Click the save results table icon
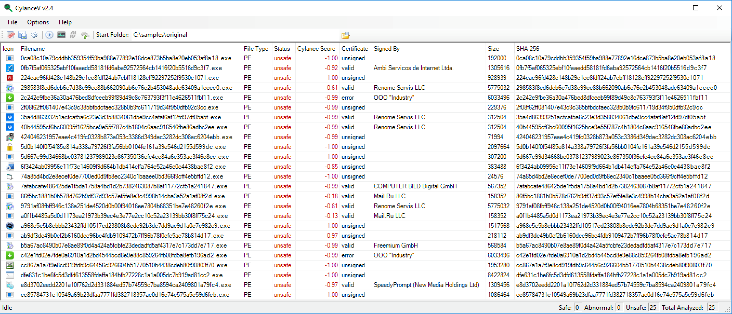This screenshot has width=732, height=314. tap(22, 35)
